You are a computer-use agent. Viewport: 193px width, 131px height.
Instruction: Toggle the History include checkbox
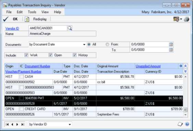click(75, 55)
